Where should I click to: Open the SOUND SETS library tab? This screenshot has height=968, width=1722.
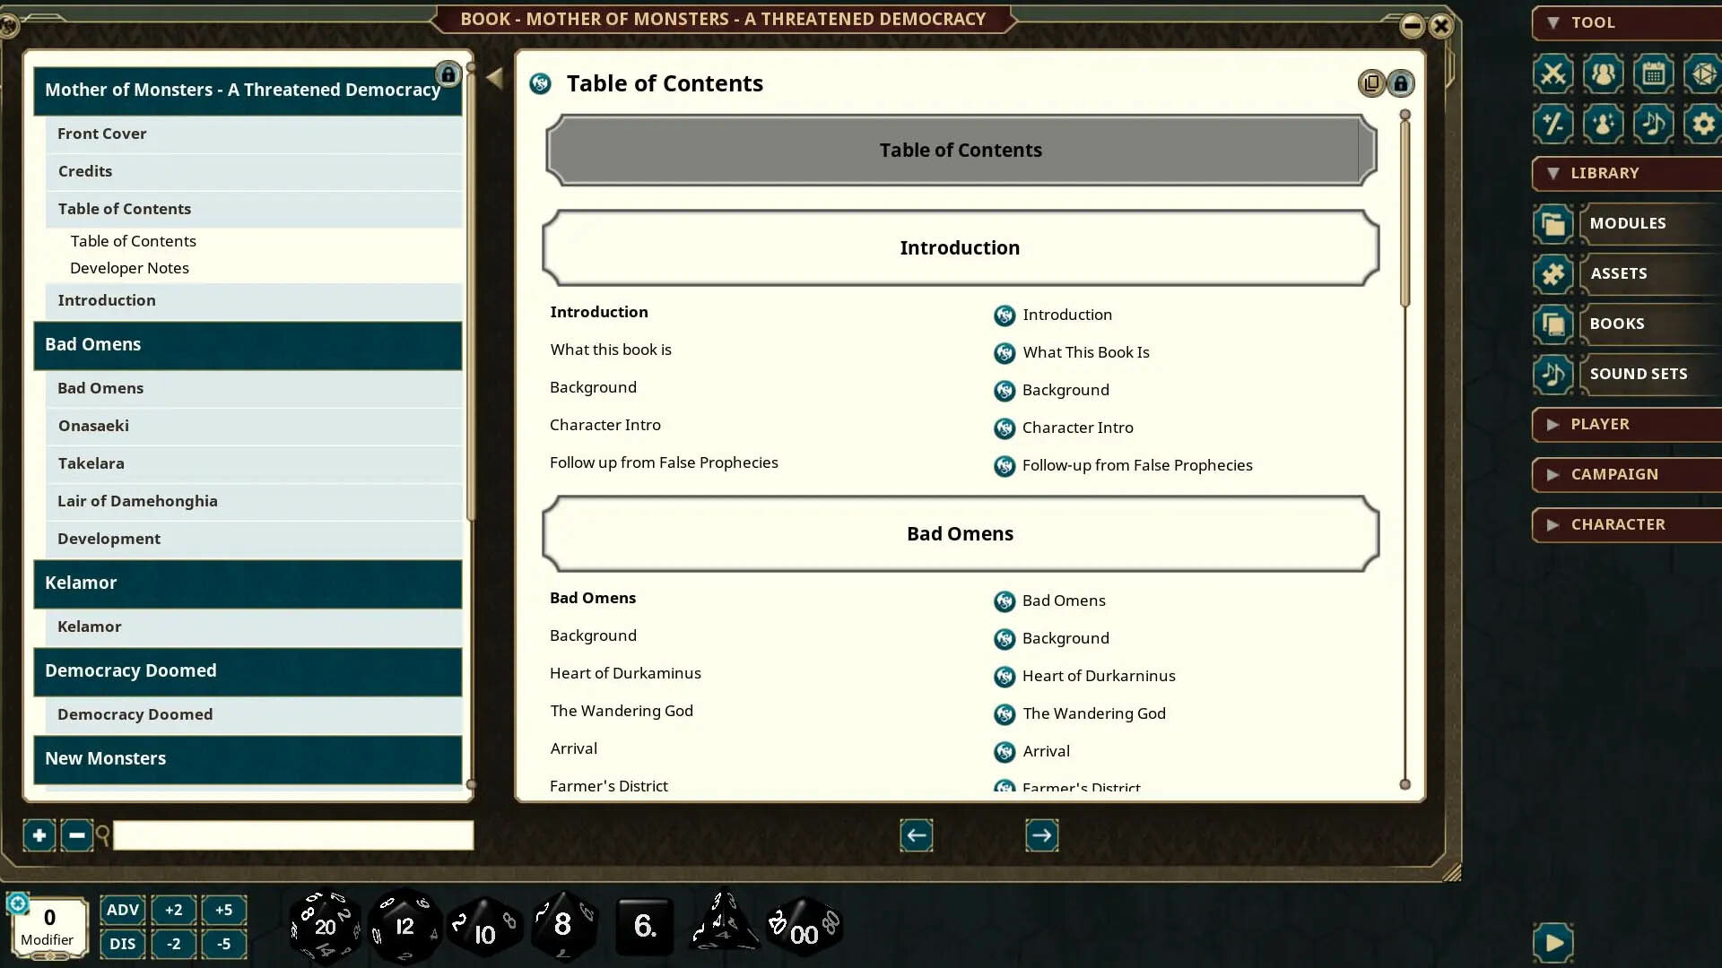click(x=1639, y=374)
